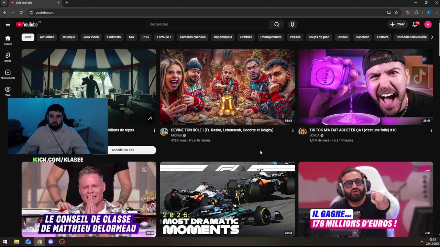The width and height of the screenshot is (440, 247).
Task: Open Discord from the taskbar
Action: point(51,242)
